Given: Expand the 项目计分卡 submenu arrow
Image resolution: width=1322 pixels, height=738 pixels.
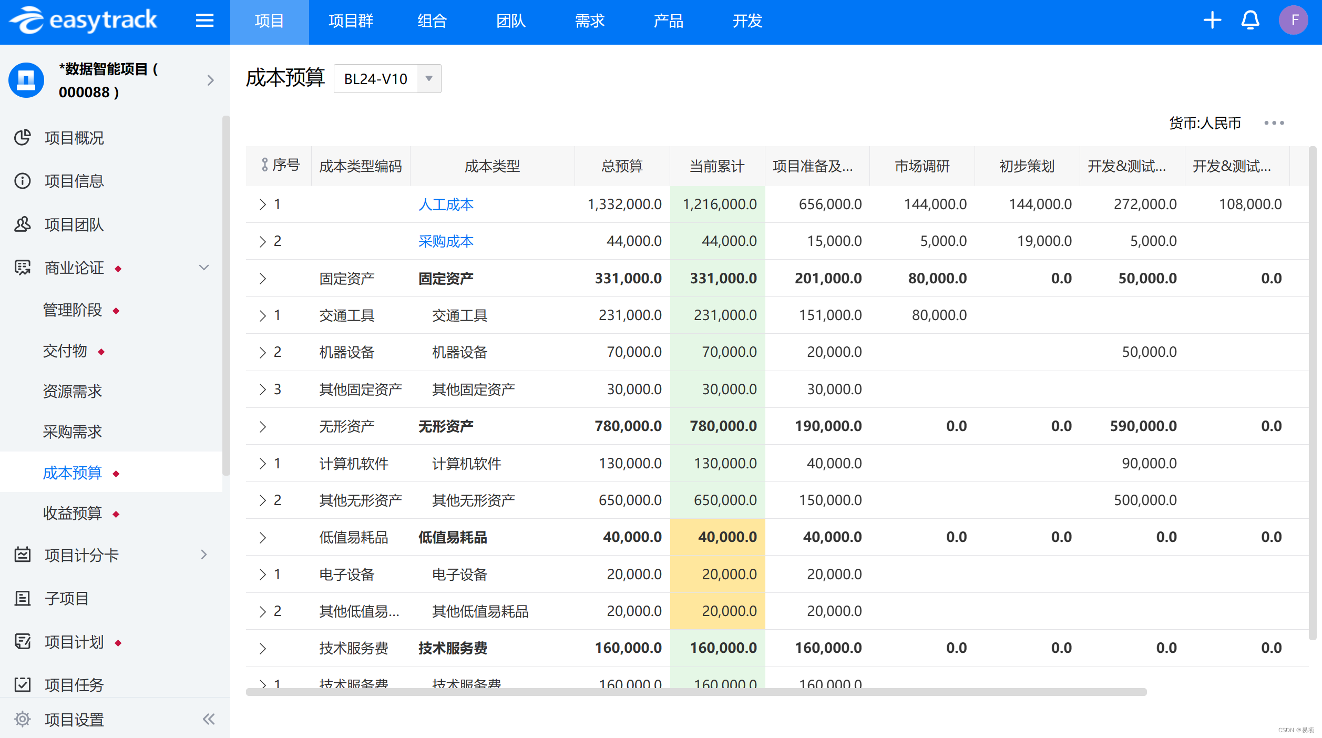Looking at the screenshot, I should [x=204, y=555].
